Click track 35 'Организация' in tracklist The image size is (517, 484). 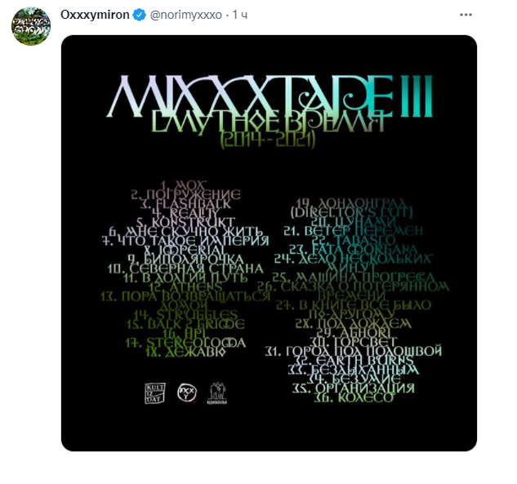[353, 389]
